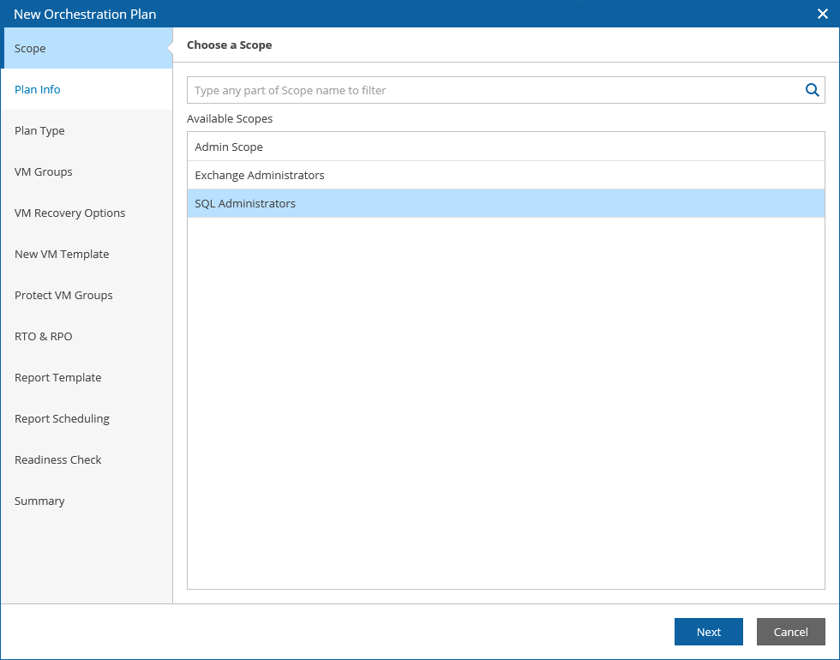Viewport: 840px width, 660px height.
Task: Open the VM Groups step
Action: click(x=44, y=171)
